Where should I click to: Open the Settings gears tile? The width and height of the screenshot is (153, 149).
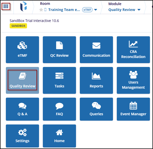pyautogui.click(x=22, y=136)
